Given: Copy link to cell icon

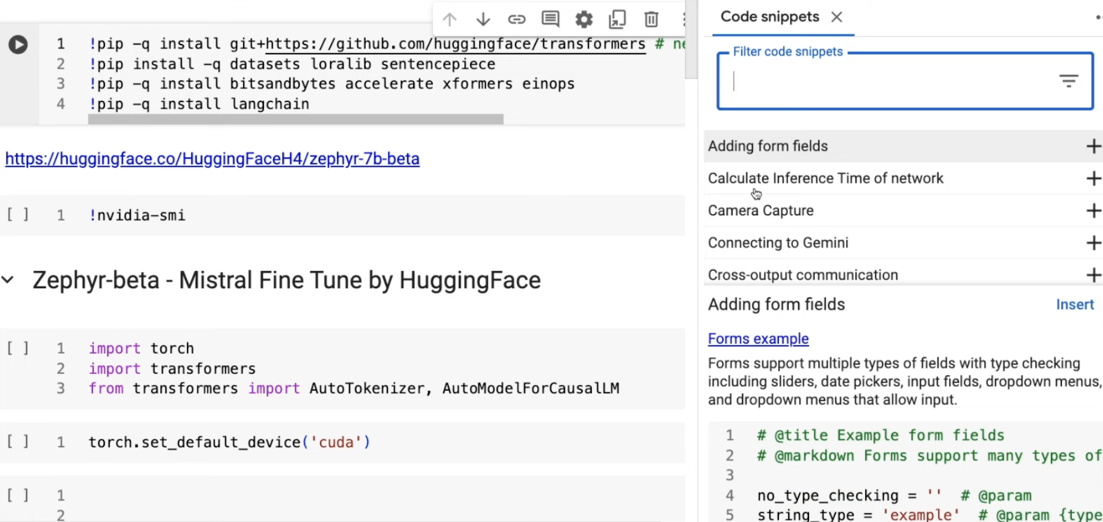Looking at the screenshot, I should (517, 19).
